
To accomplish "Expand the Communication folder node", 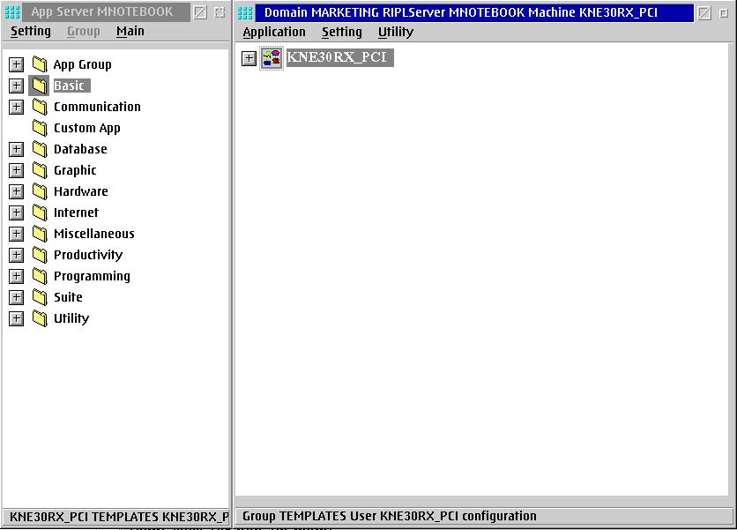I will point(16,107).
